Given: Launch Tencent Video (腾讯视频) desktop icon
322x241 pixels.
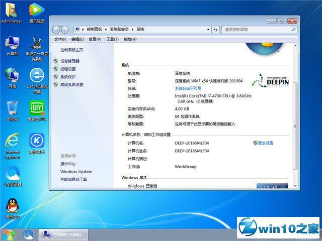Looking at the screenshot, I should (37, 13).
